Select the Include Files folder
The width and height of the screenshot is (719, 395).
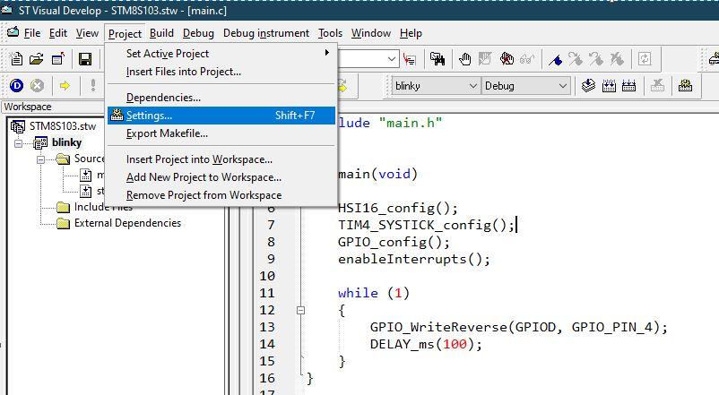103,207
